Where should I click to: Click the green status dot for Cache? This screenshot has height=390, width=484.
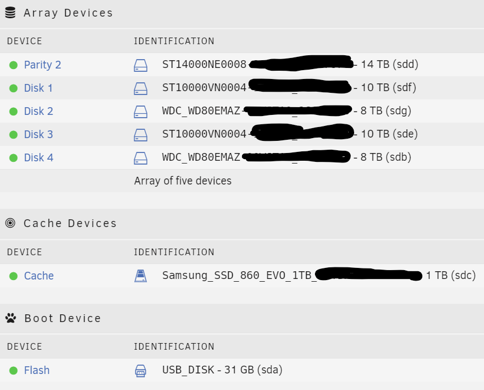(x=13, y=276)
